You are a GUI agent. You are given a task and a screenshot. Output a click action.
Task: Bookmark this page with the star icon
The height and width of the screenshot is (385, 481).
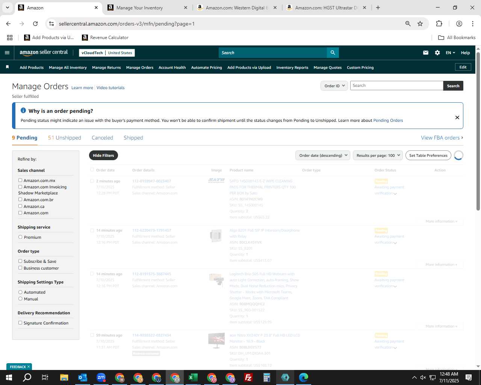(x=420, y=24)
